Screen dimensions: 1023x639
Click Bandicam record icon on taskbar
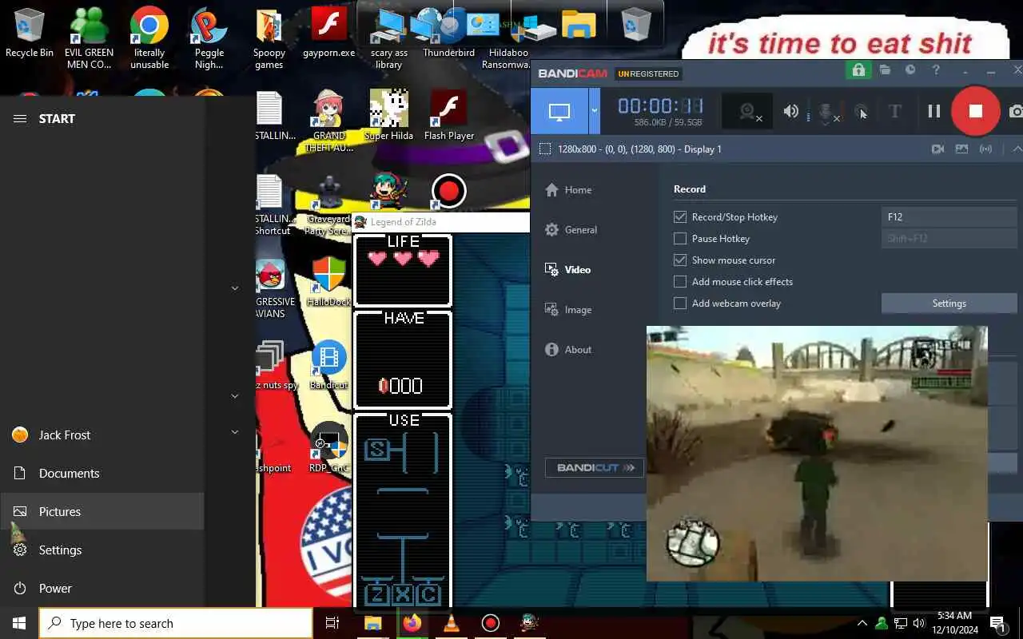[x=490, y=623]
